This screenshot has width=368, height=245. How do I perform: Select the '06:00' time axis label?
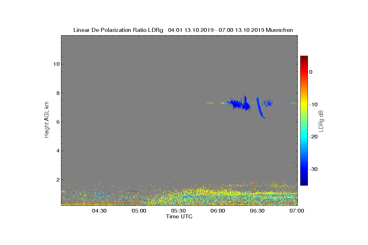point(218,211)
